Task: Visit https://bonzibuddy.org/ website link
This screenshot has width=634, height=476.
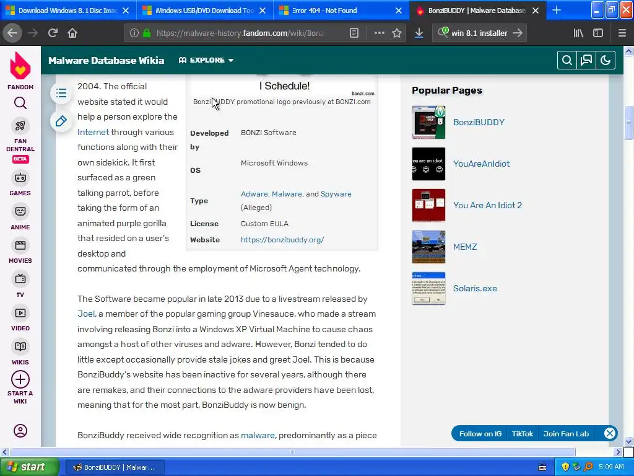Action: [282, 240]
